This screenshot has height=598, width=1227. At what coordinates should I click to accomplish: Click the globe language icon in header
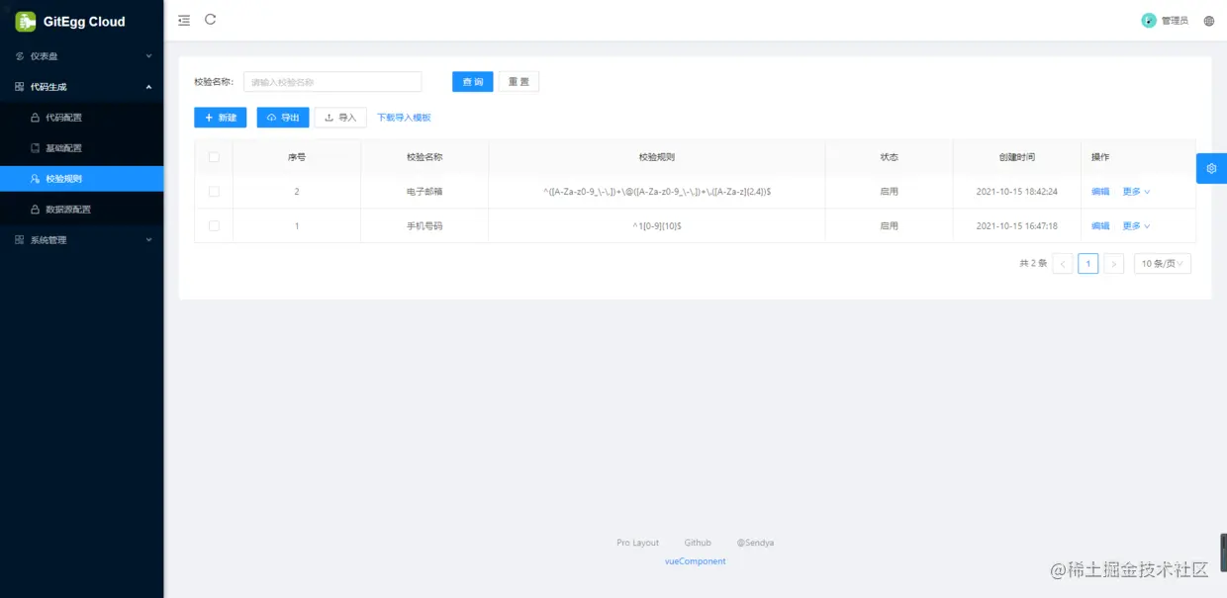(1208, 20)
